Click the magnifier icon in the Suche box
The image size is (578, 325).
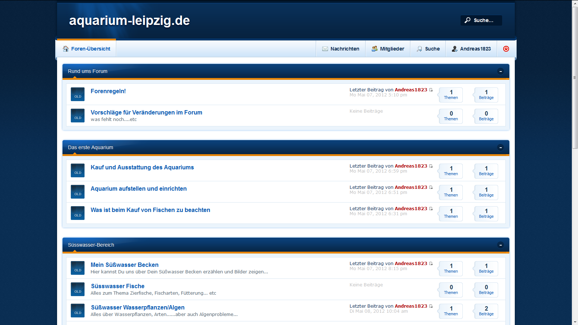pyautogui.click(x=467, y=20)
